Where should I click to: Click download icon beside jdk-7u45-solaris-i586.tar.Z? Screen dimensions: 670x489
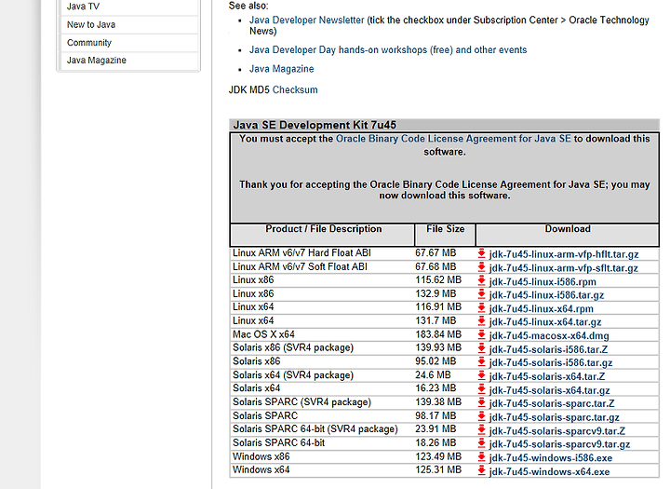tap(482, 348)
